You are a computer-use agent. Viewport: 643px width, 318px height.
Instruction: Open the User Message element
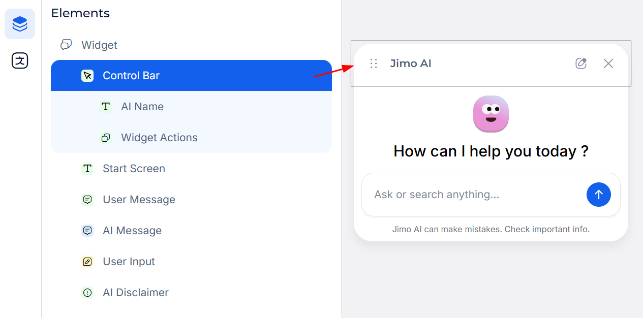(139, 200)
